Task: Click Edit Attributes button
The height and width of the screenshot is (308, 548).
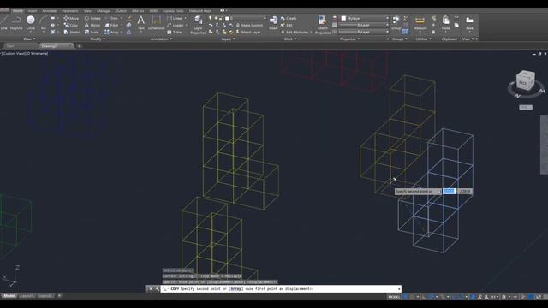Action: 295,33
